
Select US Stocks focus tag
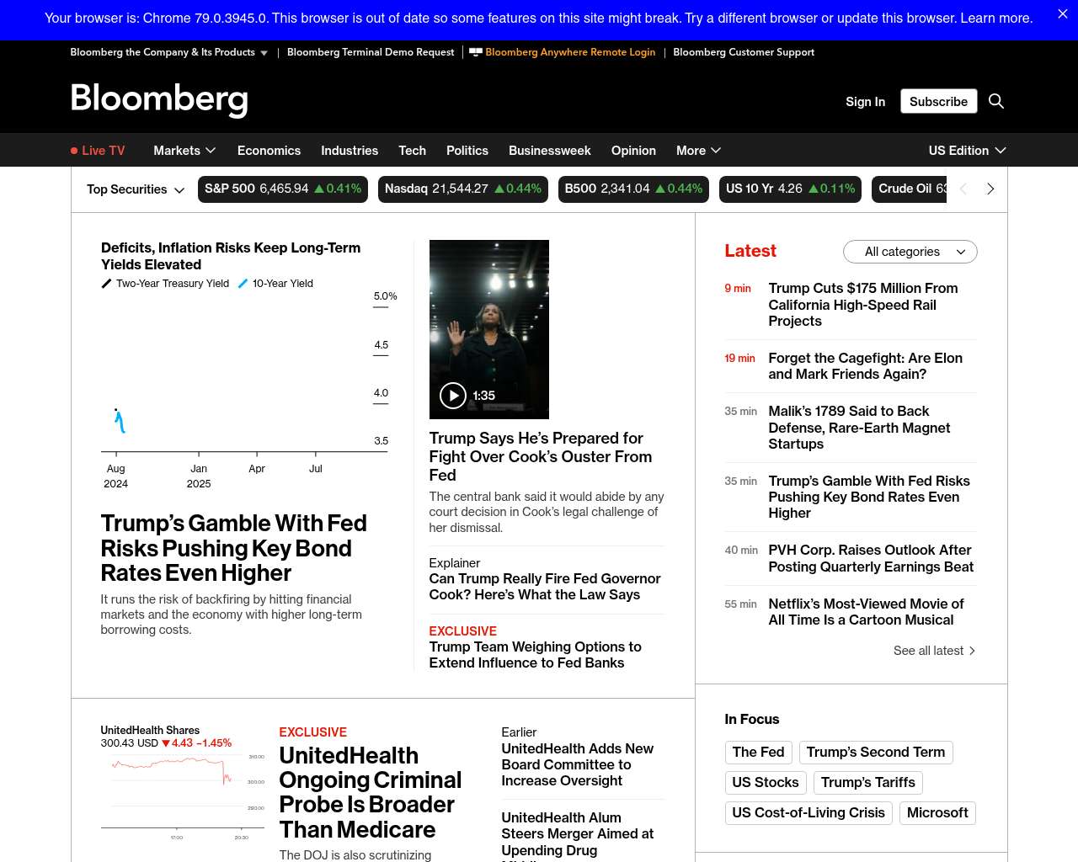tap(766, 783)
